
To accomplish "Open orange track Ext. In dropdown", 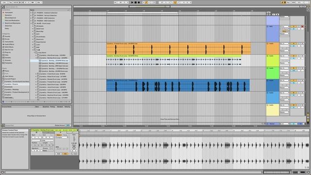I will (x=284, y=43).
